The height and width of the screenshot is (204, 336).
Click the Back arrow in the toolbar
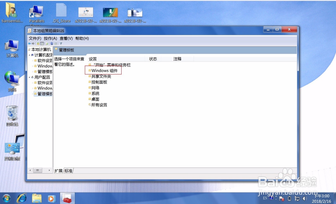pos(29,43)
